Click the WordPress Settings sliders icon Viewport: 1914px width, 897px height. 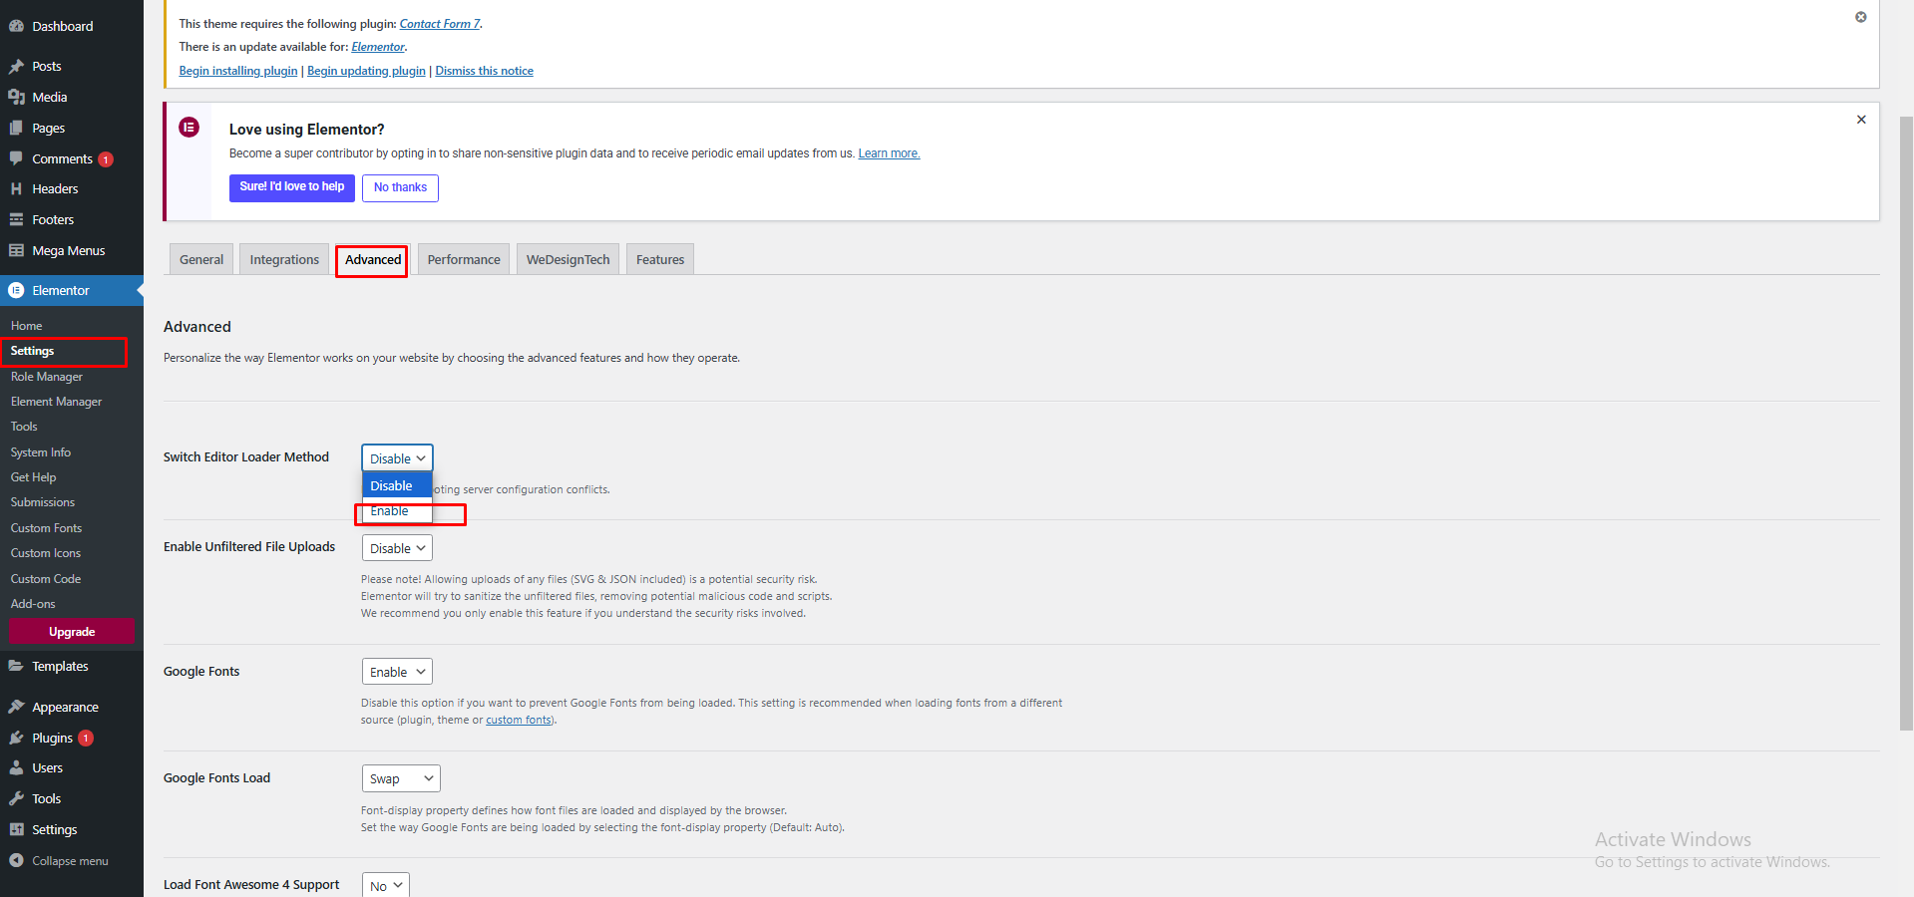tap(16, 829)
